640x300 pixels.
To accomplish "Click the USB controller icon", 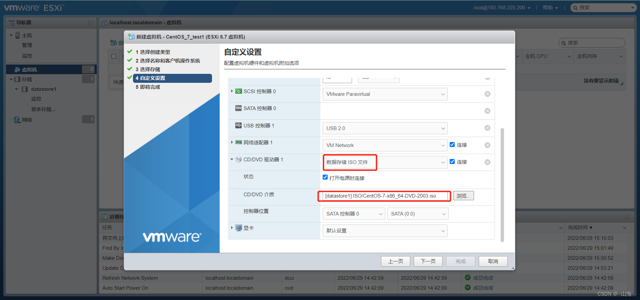I will pyautogui.click(x=238, y=125).
